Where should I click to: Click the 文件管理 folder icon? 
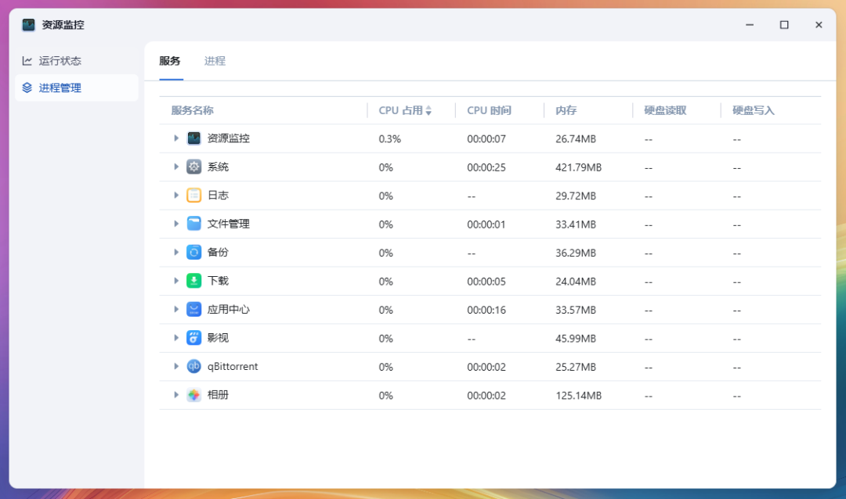[193, 224]
